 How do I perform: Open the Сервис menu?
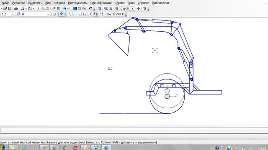point(119,3)
